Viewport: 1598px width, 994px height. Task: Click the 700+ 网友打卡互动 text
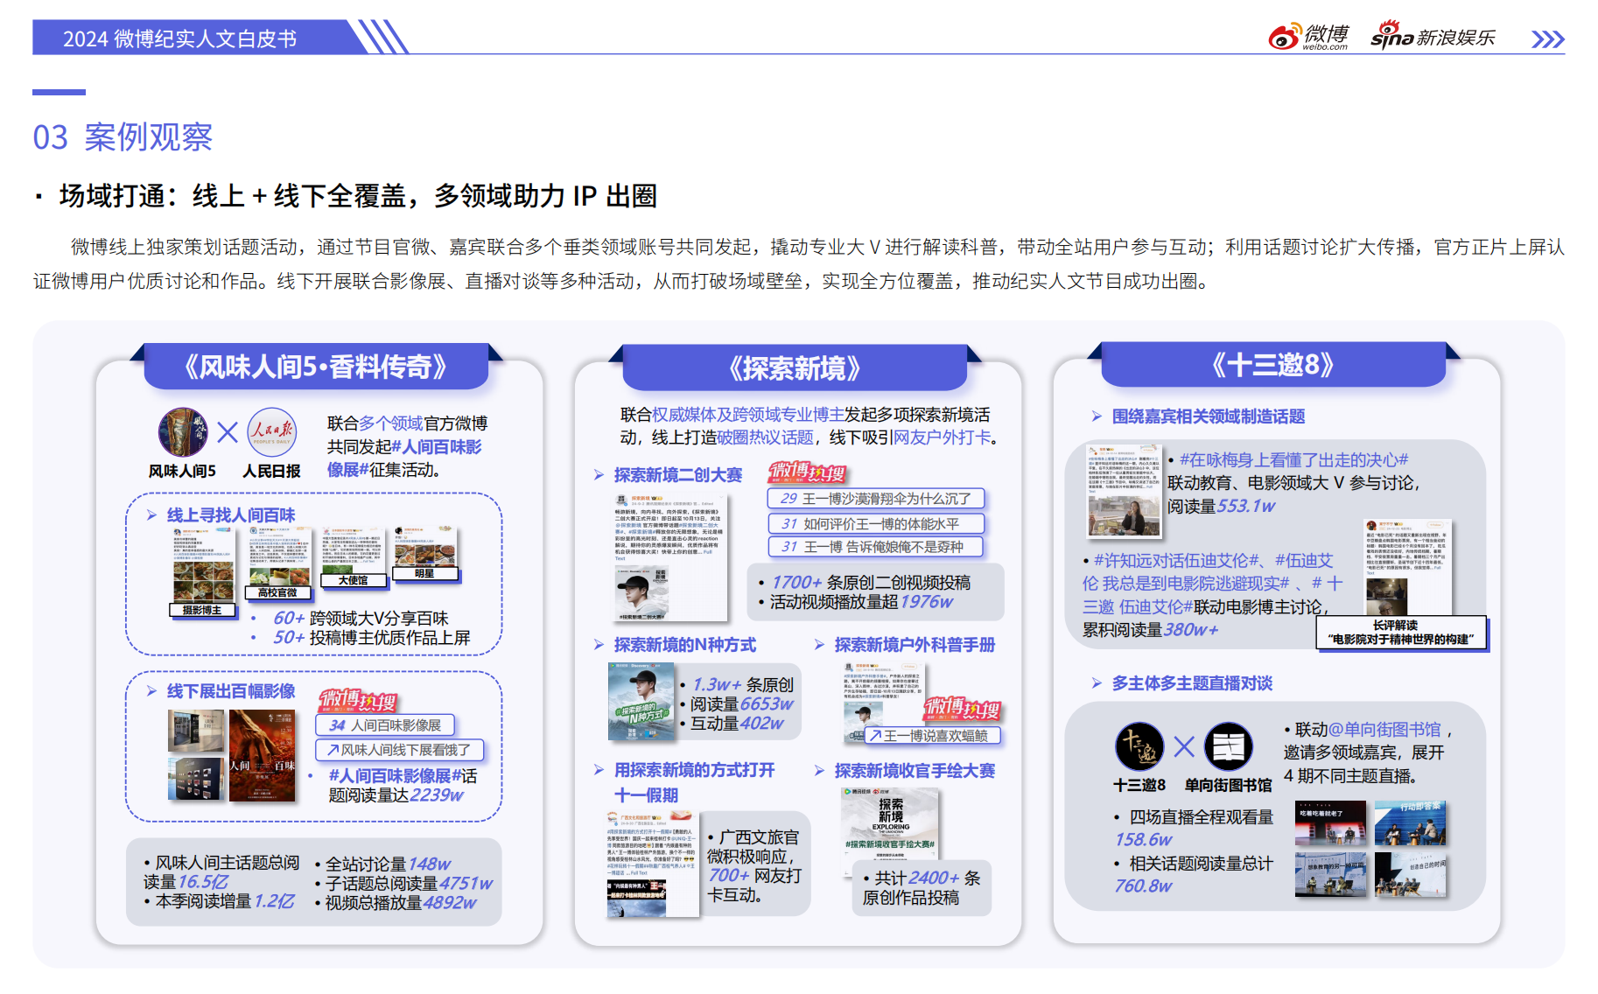[753, 885]
